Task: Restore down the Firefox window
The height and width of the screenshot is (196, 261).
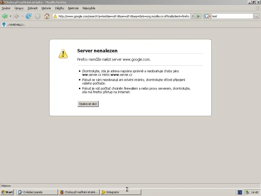Action: [254, 2]
